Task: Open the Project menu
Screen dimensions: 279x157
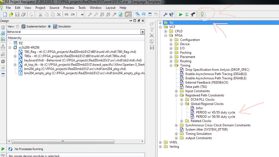Action: pyautogui.click(x=40, y=8)
